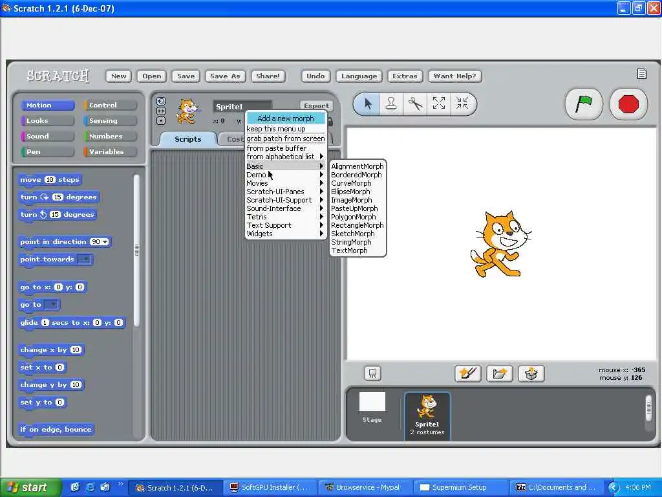
Task: Open the project notes page icon
Action: (642, 74)
